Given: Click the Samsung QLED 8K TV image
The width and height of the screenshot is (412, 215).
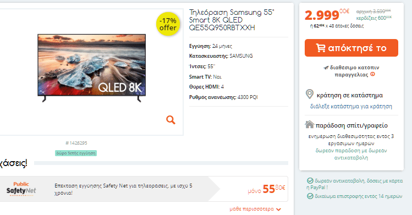Looking at the screenshot, I should tap(92, 68).
